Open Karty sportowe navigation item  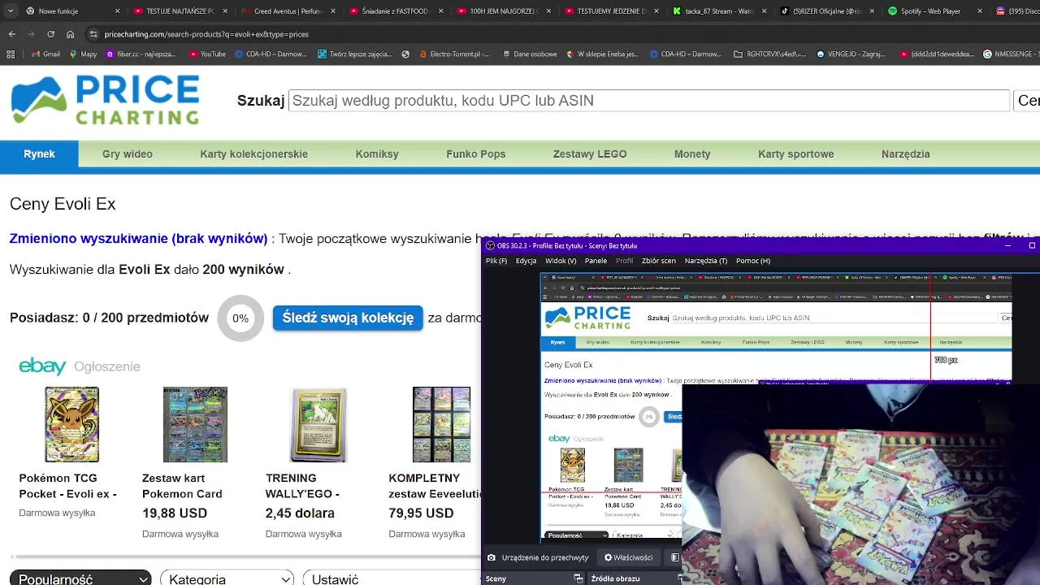(796, 154)
